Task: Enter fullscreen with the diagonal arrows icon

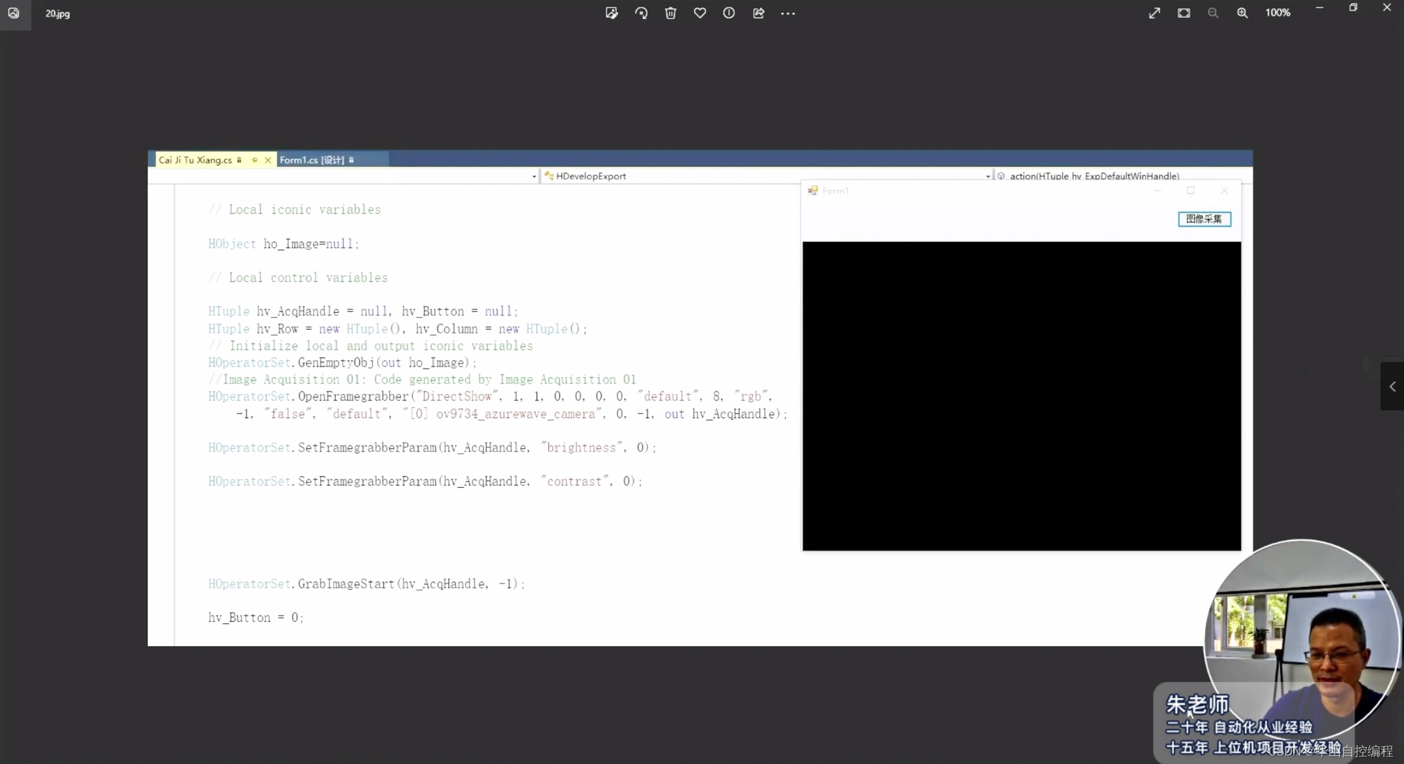Action: (x=1154, y=13)
